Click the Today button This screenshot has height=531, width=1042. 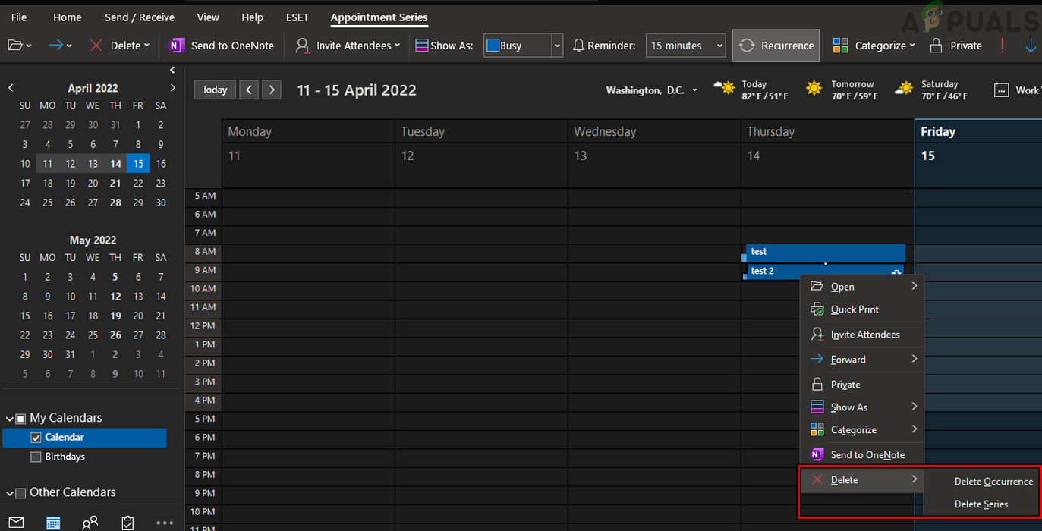click(214, 90)
